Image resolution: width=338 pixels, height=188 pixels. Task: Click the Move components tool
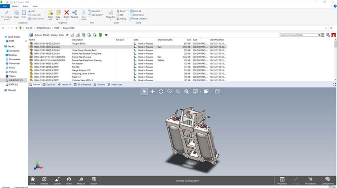click(69, 180)
